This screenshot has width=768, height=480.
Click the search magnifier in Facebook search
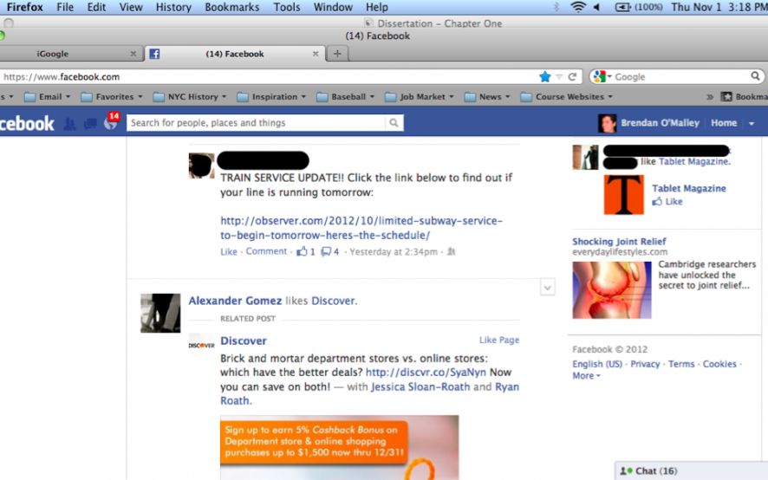tap(394, 123)
